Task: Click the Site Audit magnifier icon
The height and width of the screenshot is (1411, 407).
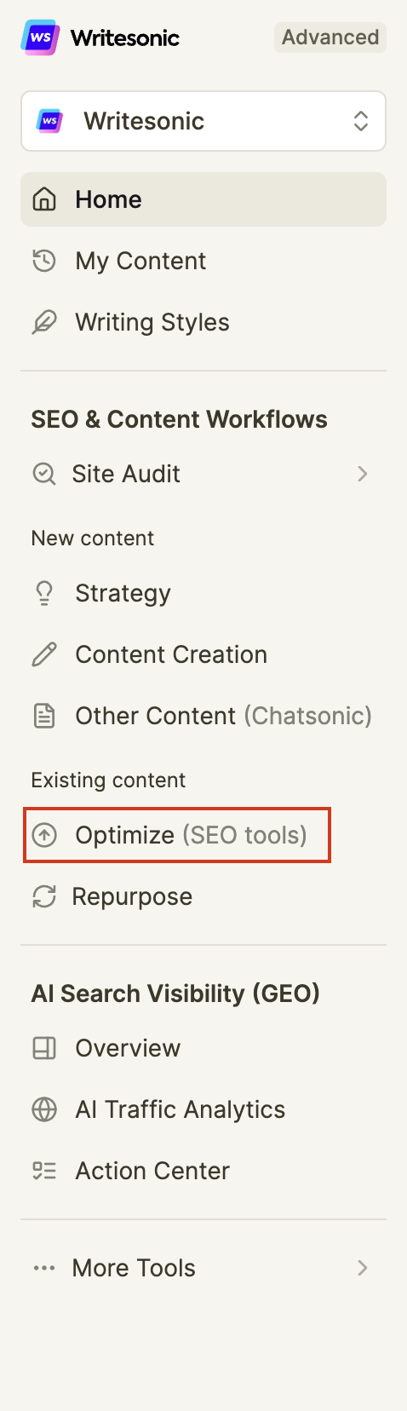Action: point(44,474)
